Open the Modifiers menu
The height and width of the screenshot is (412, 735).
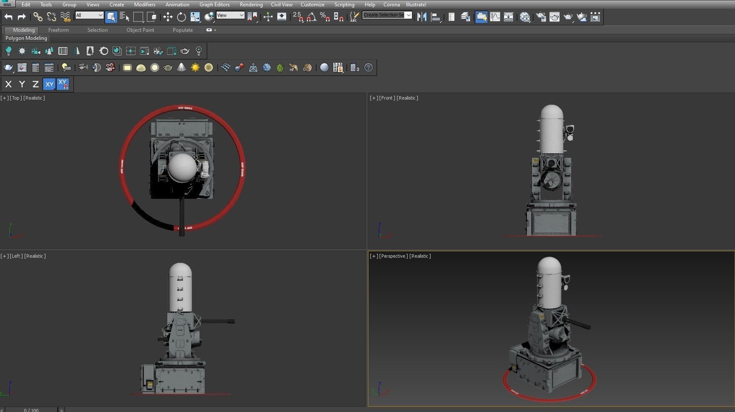144,4
